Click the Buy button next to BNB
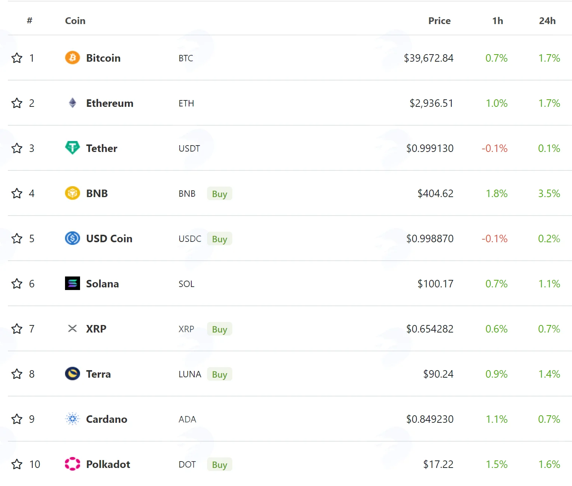572x486 pixels. coord(219,194)
